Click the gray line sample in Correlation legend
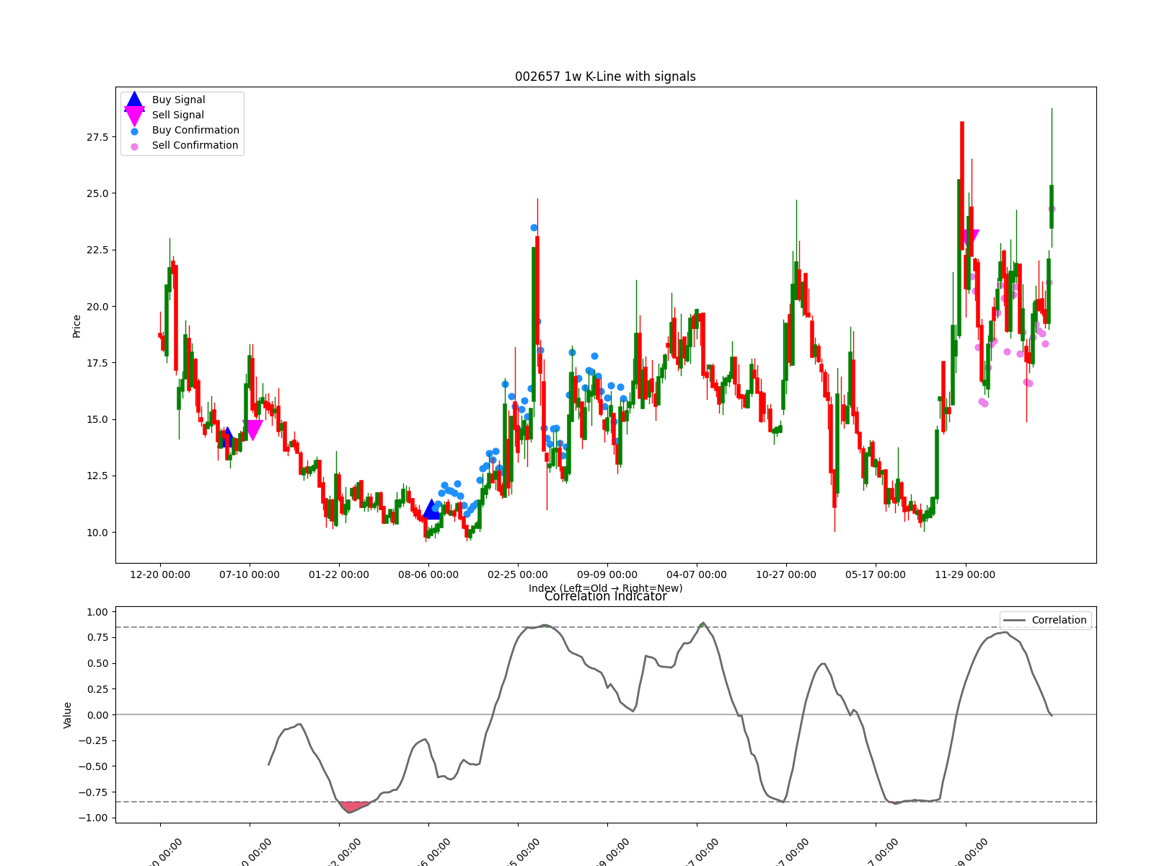 coord(1014,621)
